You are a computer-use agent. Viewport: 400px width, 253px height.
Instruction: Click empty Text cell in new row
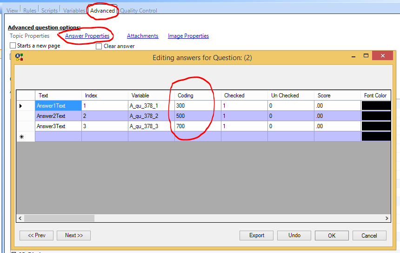coord(58,137)
